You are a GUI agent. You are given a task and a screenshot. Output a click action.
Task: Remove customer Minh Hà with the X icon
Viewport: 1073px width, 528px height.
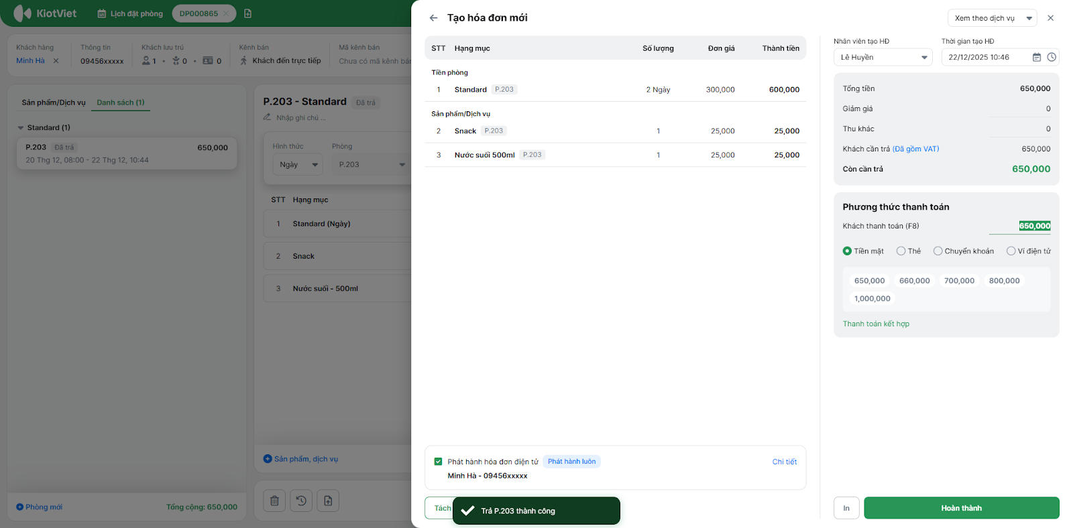point(56,61)
